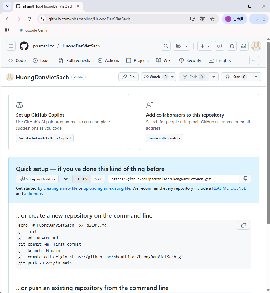Viewport: 270px width, 293px height.
Task: Go to phamthiloc profile breadcrumb
Action: pos(44,46)
